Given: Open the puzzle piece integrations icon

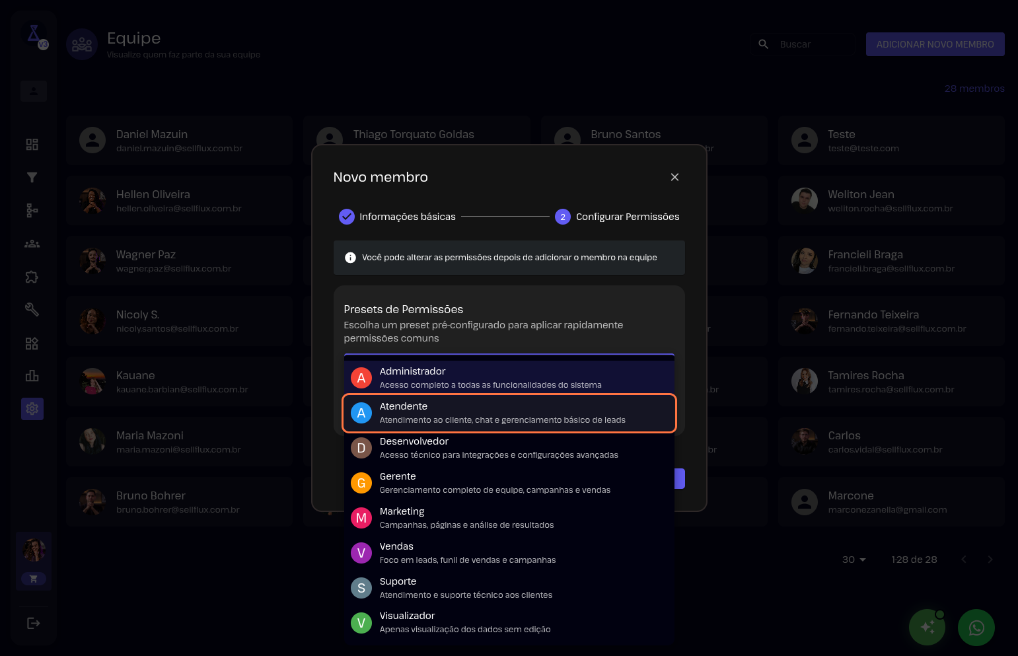Looking at the screenshot, I should pos(32,277).
